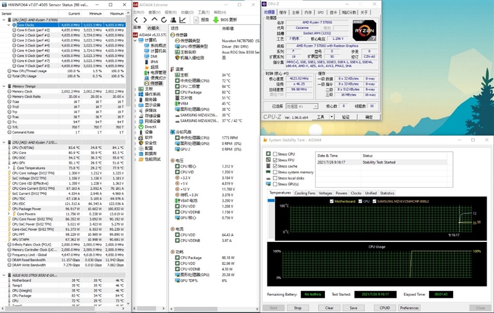This screenshot has height=313, width=494.
Task: Click the 冷却风扇 fan section icon
Action: click(x=172, y=132)
